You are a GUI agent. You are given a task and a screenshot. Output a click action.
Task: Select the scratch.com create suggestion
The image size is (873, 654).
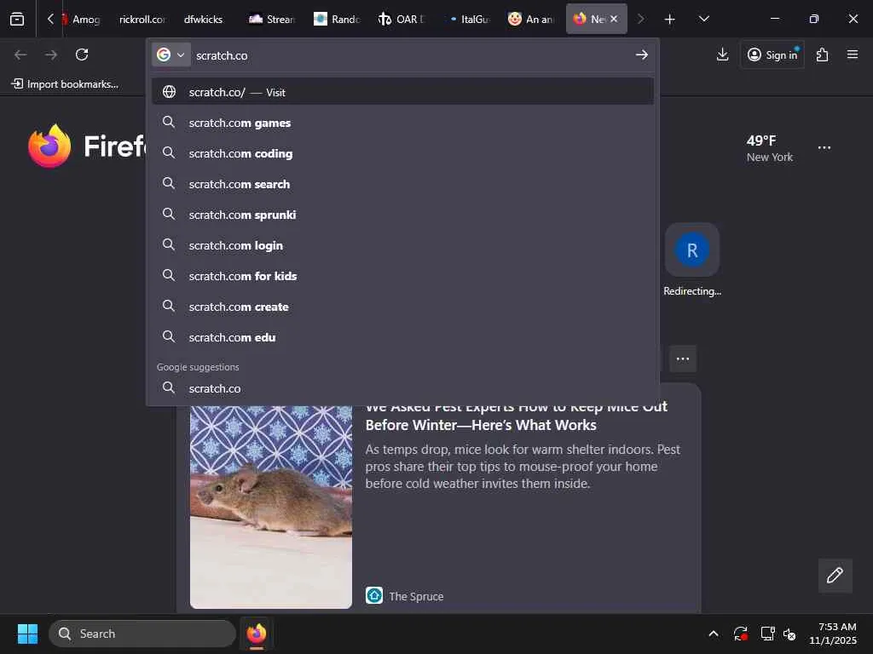point(402,307)
